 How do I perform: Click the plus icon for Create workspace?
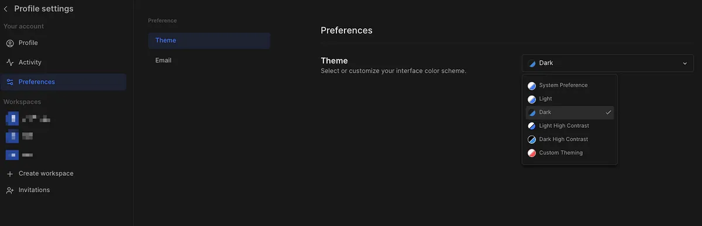tap(10, 174)
